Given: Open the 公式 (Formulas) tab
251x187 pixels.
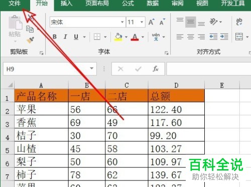Looking at the screenshot, I should [x=128, y=3].
